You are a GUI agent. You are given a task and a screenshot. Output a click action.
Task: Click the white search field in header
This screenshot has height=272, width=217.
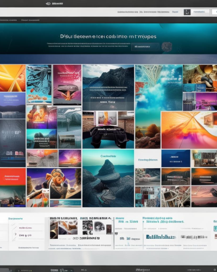(200, 12)
